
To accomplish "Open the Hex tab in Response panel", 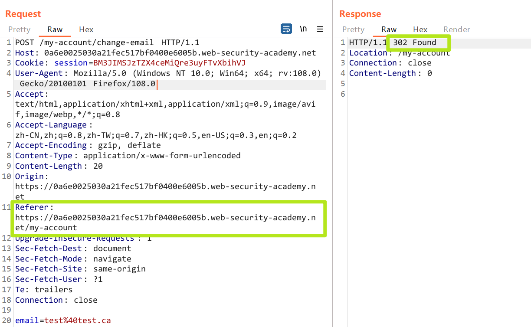I will [x=420, y=29].
